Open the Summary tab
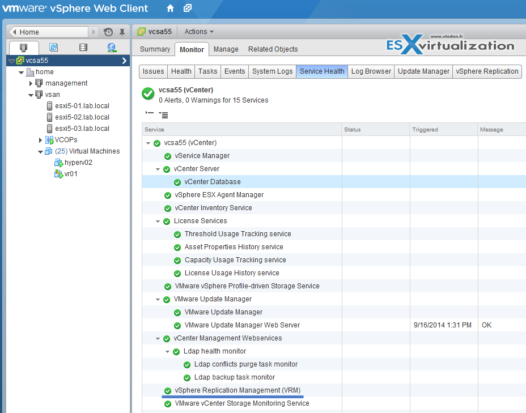Image resolution: width=526 pixels, height=413 pixels. point(155,49)
